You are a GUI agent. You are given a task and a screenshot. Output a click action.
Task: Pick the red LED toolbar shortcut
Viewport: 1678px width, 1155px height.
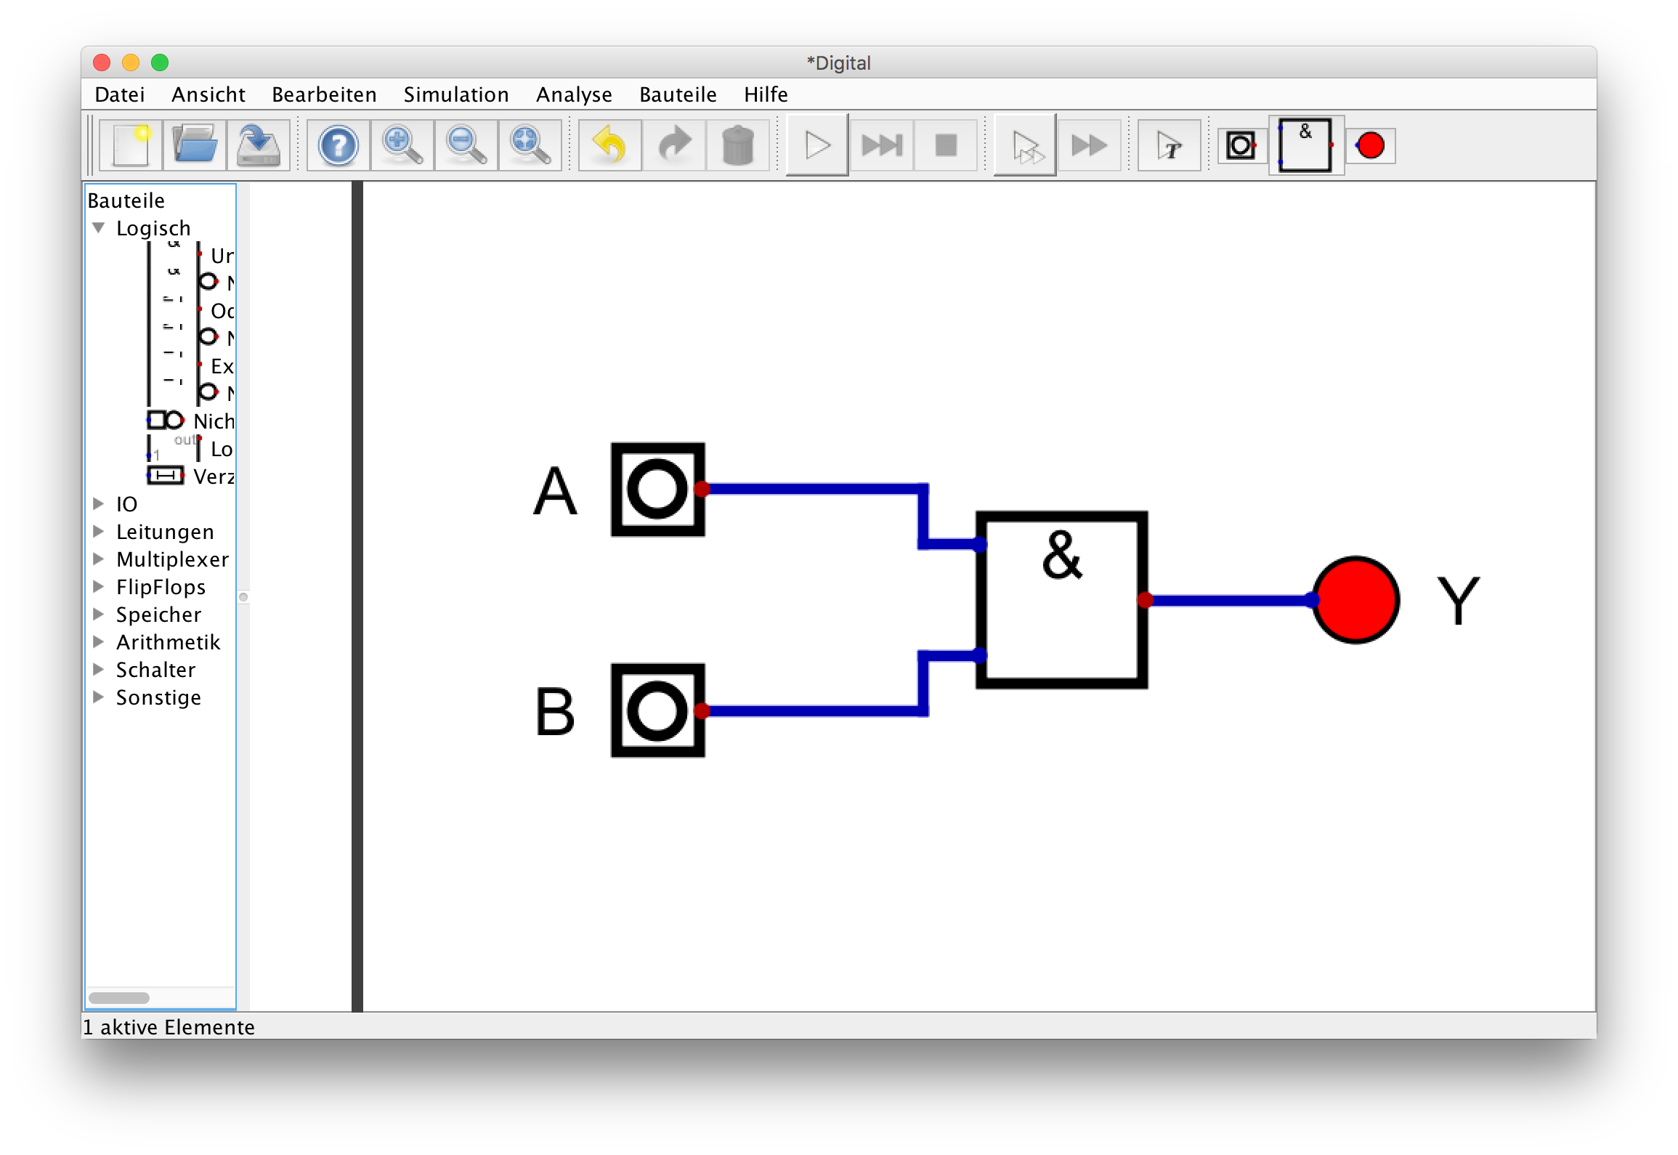(x=1371, y=145)
